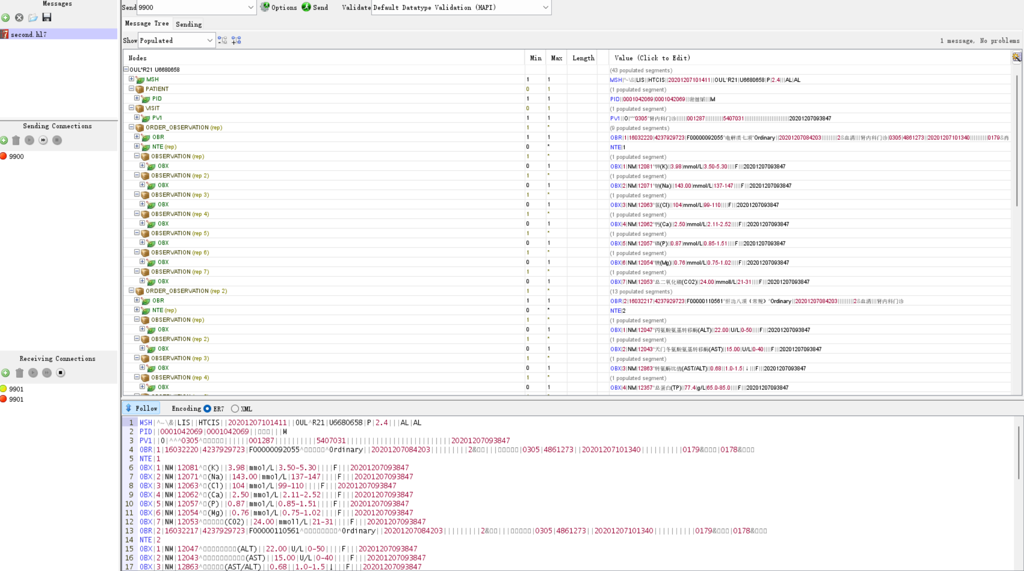Screen dimensions: 1024x571
Task: Add a new receiving connection
Action: click(x=6, y=373)
